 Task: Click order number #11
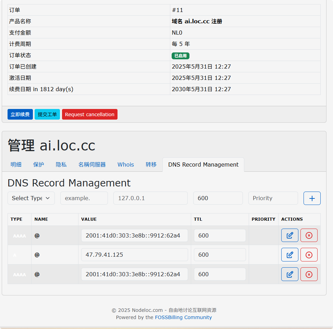point(177,10)
